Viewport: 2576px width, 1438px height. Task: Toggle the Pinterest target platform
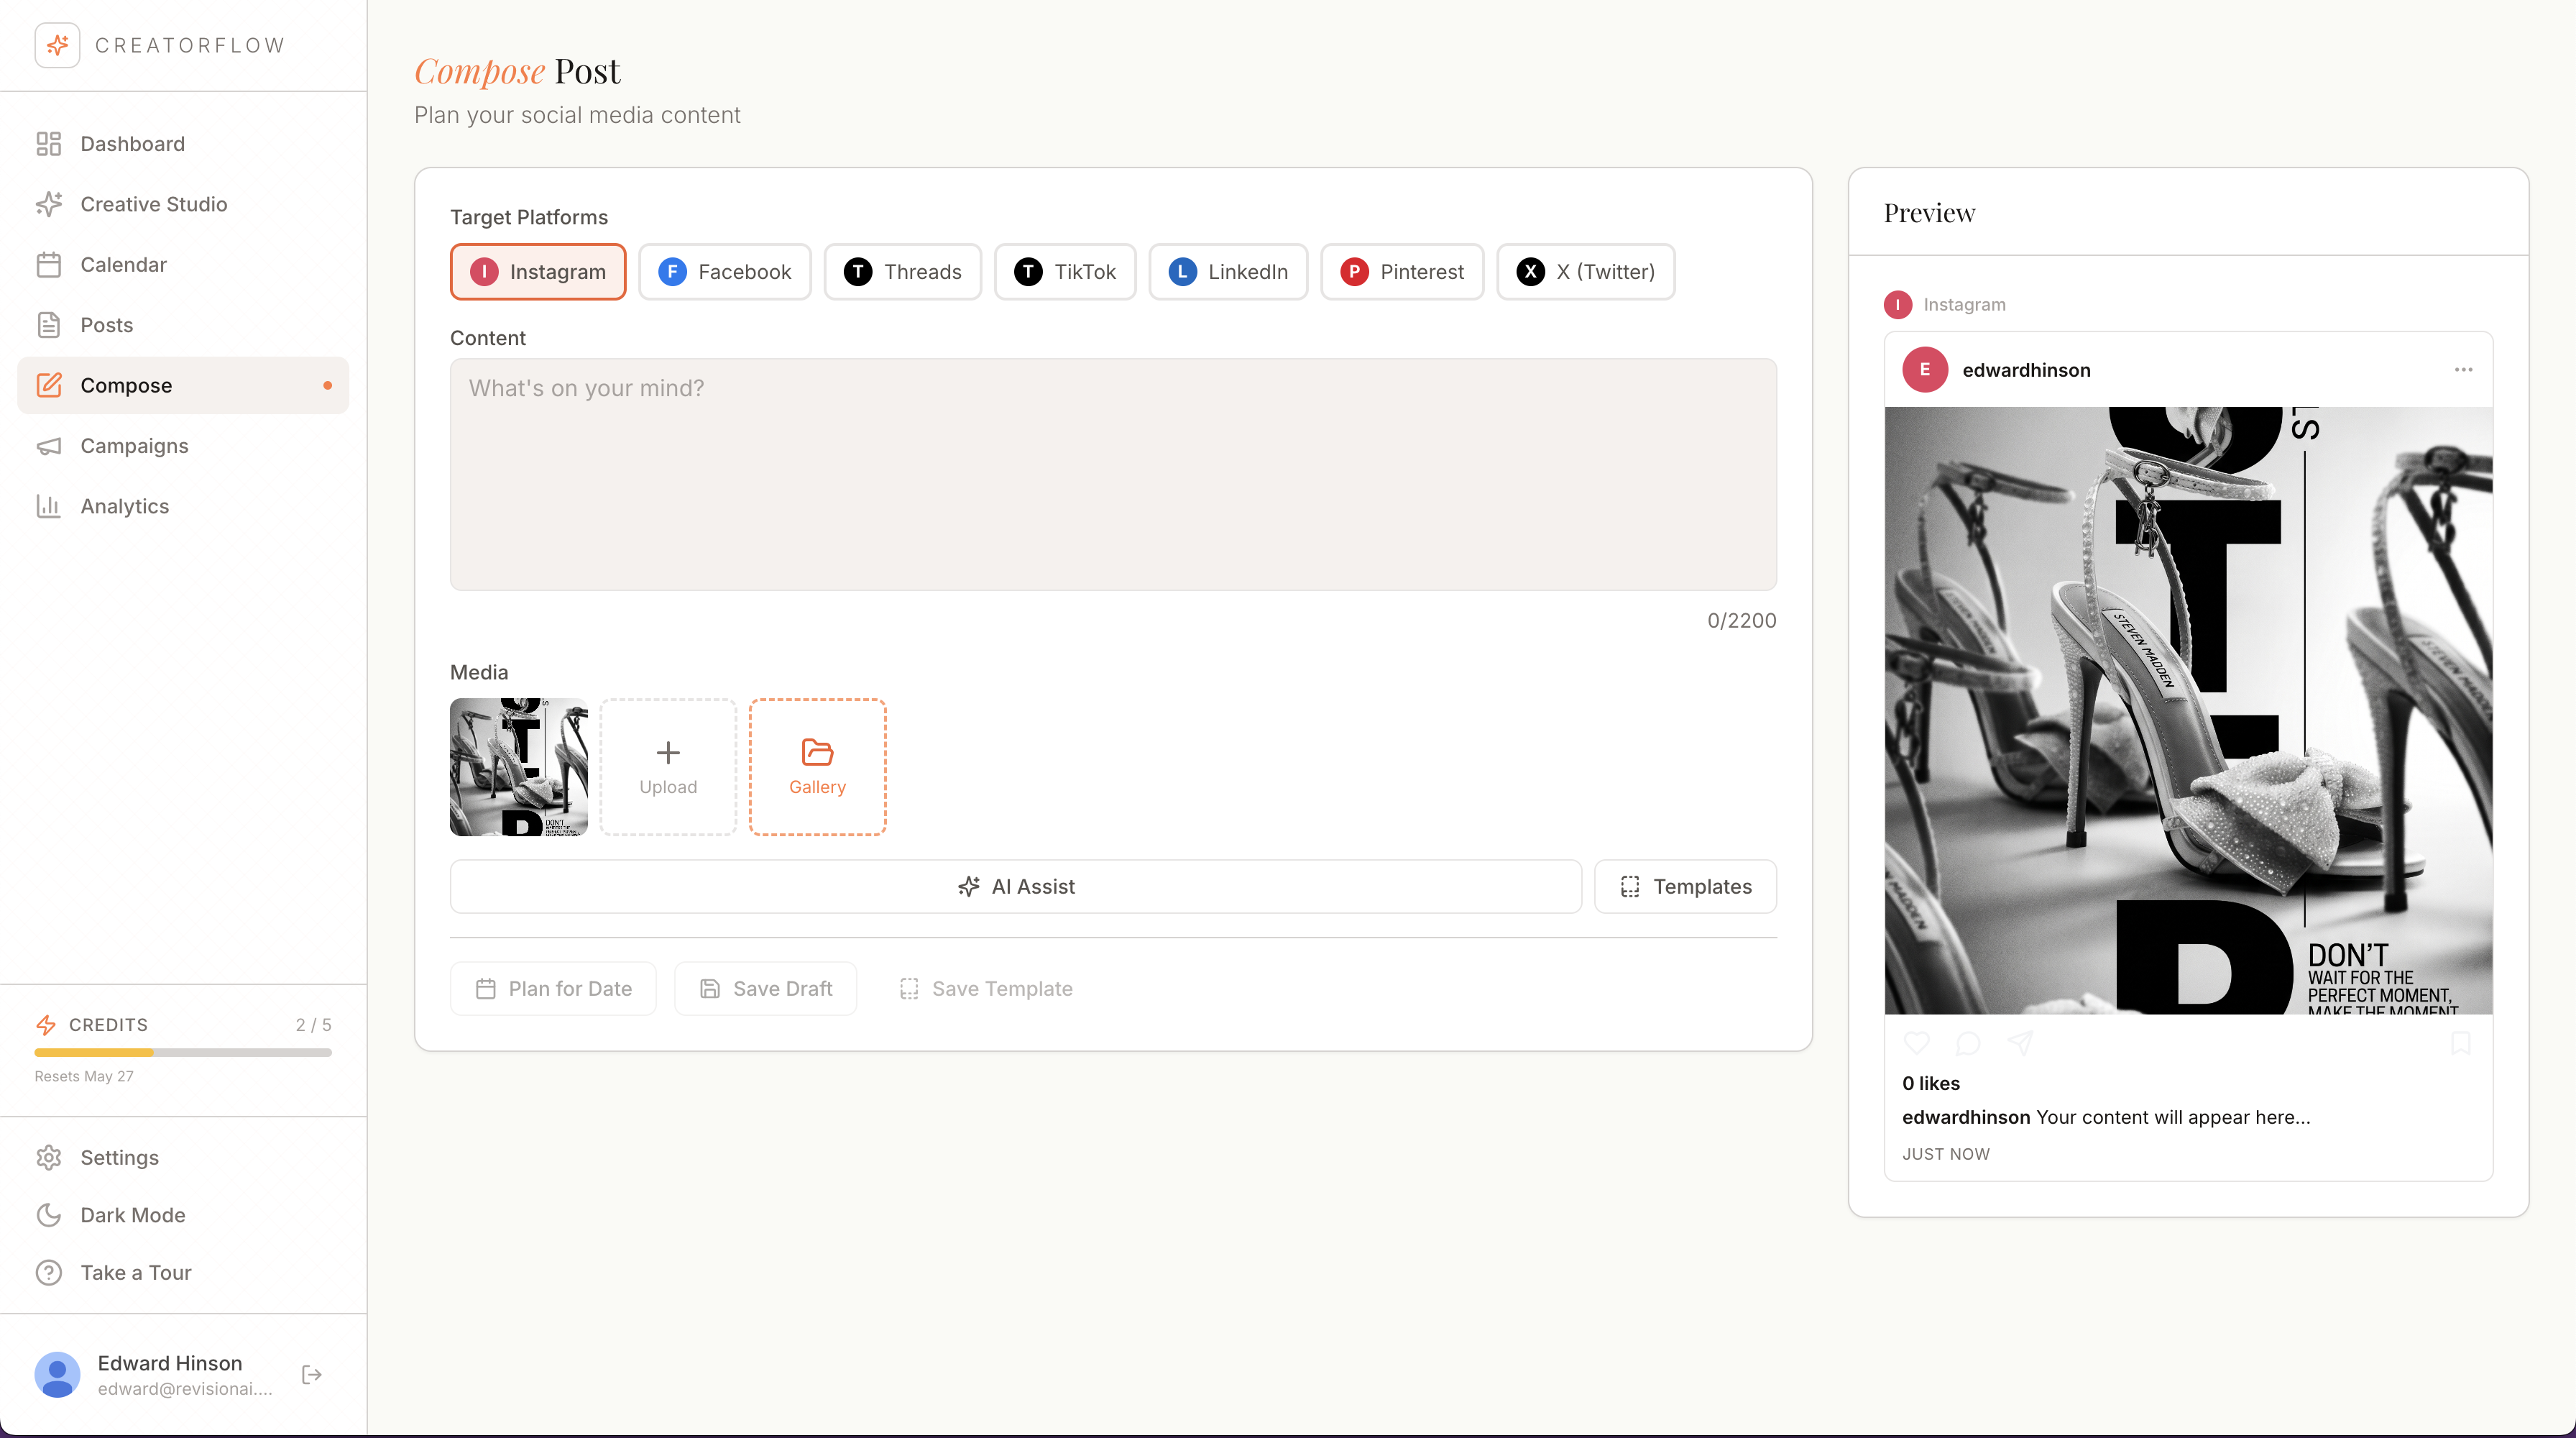pos(1402,272)
